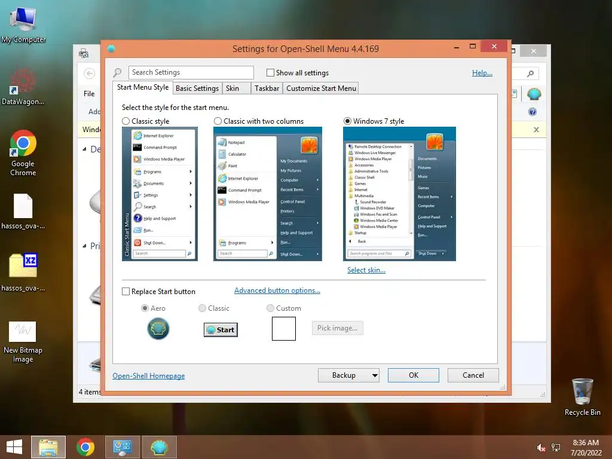Image resolution: width=612 pixels, height=459 pixels.
Task: Select the New Bitmap Image file
Action: 23,341
